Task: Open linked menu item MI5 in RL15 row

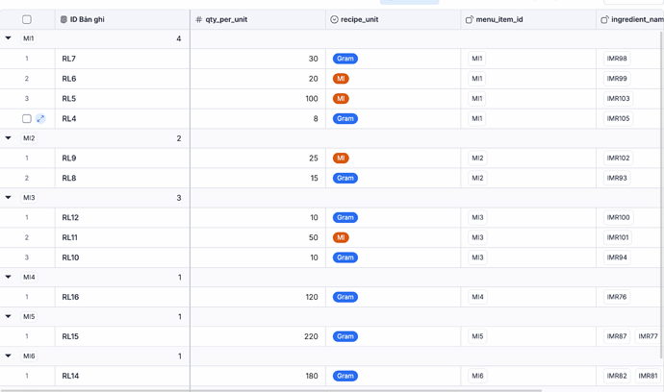Action: (477, 336)
